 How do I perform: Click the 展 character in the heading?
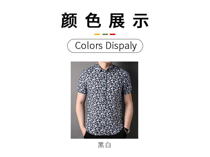tap(117, 20)
